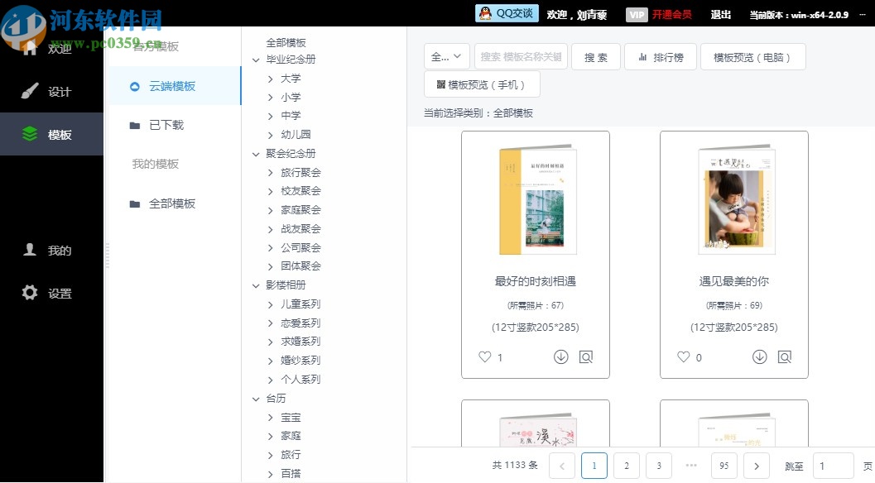Collapse the 毕业纪念册 tree branch
Image resolution: width=875 pixels, height=483 pixels.
[256, 60]
